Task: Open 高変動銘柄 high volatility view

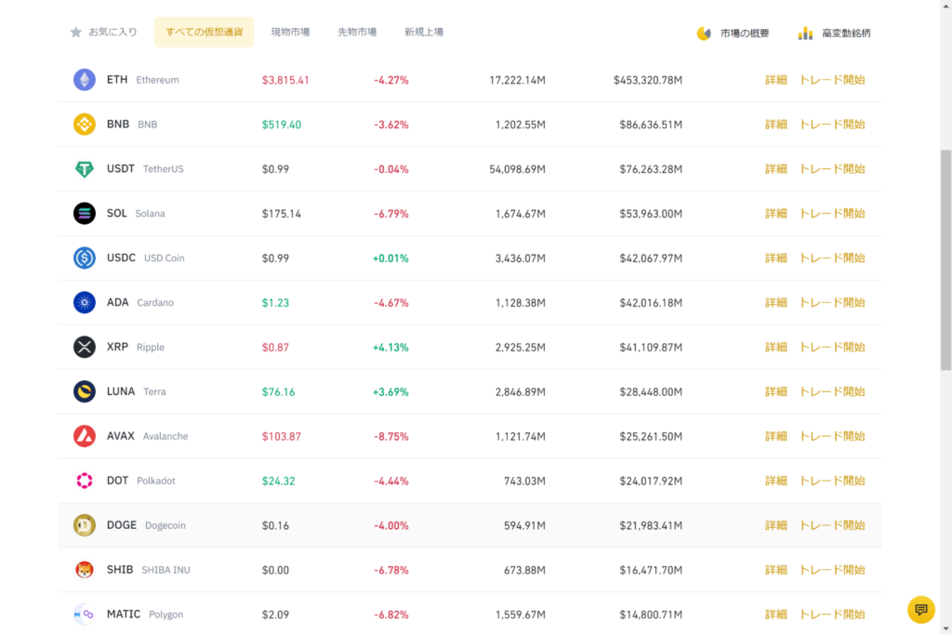Action: pyautogui.click(x=835, y=33)
